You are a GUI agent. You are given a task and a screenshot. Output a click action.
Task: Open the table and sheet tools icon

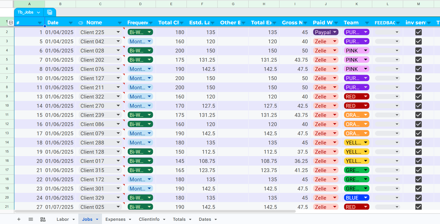(x=43, y=219)
